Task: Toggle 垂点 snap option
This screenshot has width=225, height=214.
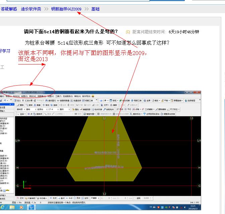Action: [x=61, y=198]
